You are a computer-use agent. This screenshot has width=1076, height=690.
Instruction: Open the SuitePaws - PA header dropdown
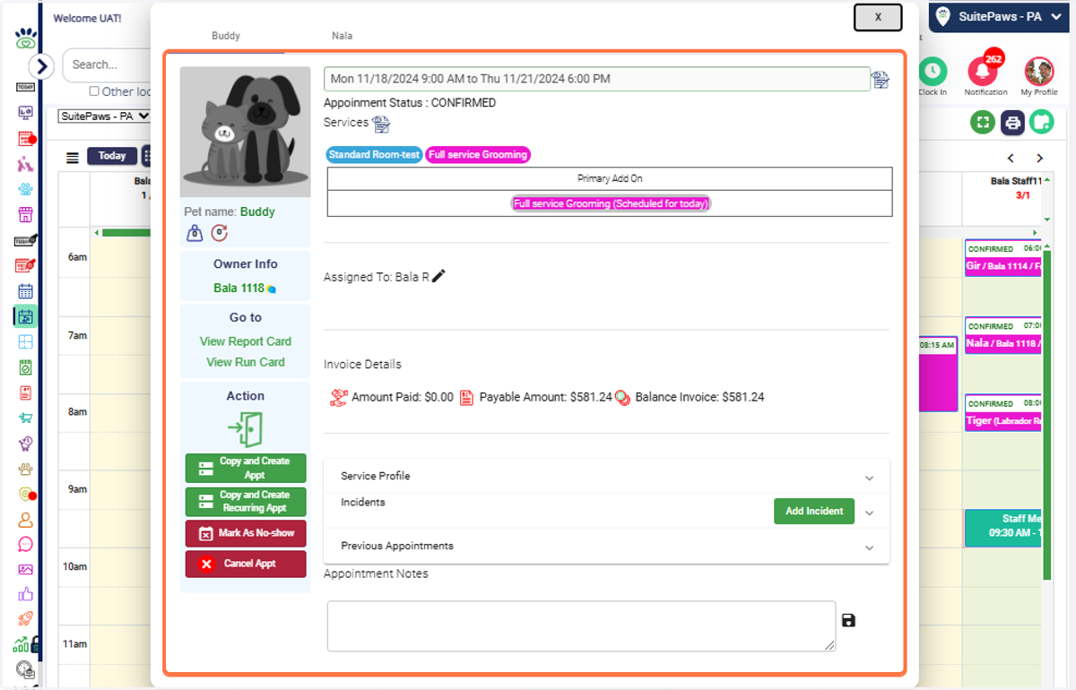[1000, 16]
